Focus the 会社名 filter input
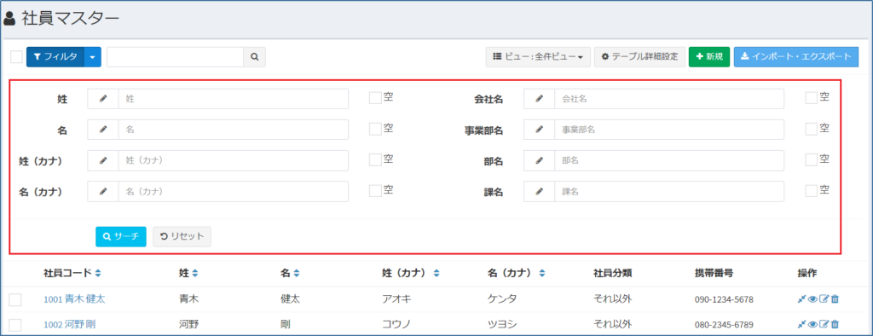873x336 pixels. [669, 99]
